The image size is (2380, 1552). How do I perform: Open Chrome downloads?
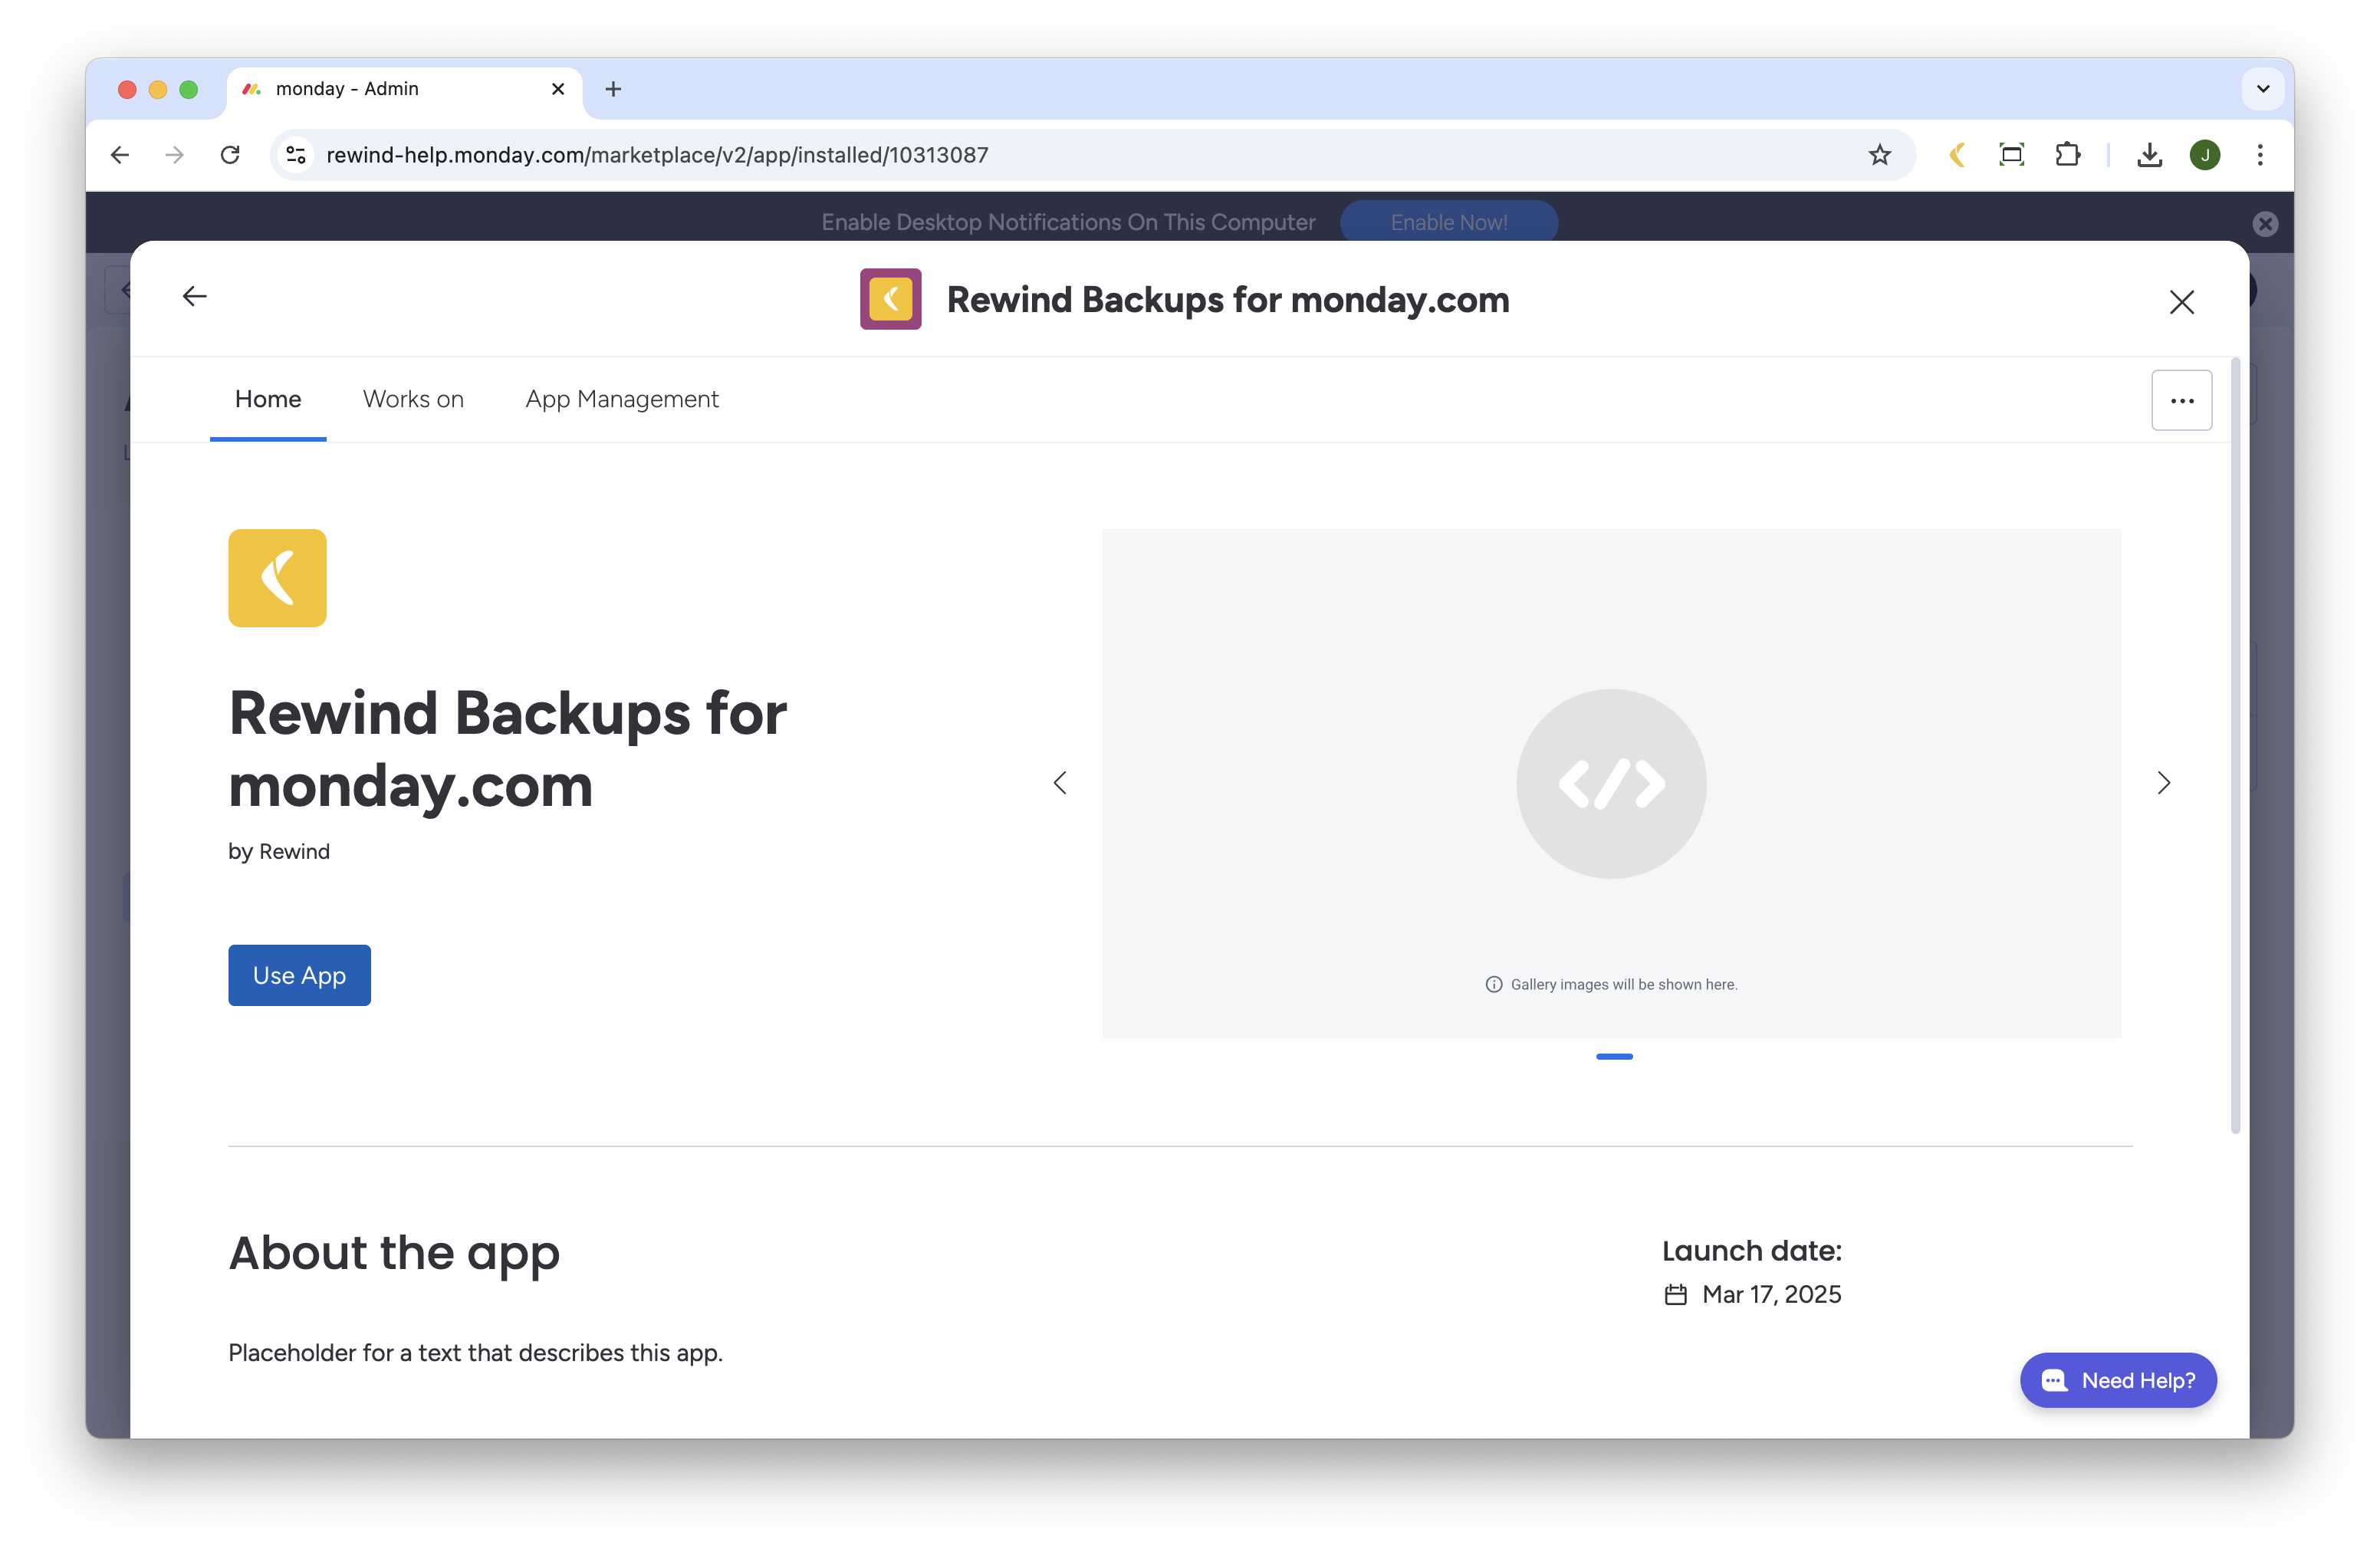tap(2149, 155)
